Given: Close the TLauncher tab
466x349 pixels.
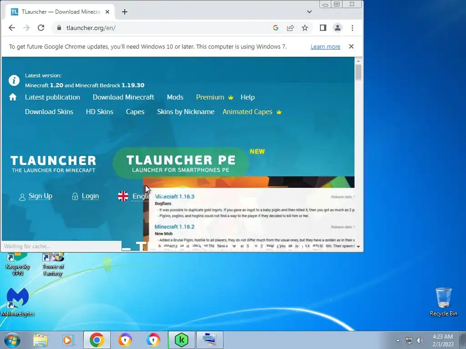Looking at the screenshot, I should [107, 12].
